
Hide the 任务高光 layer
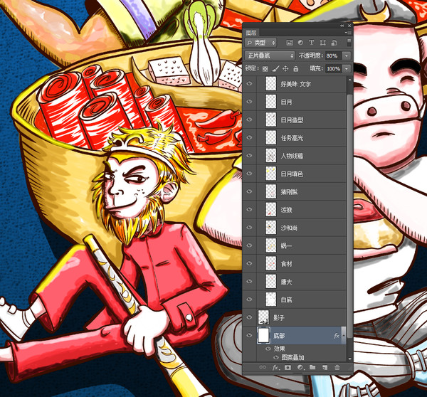tap(249, 137)
